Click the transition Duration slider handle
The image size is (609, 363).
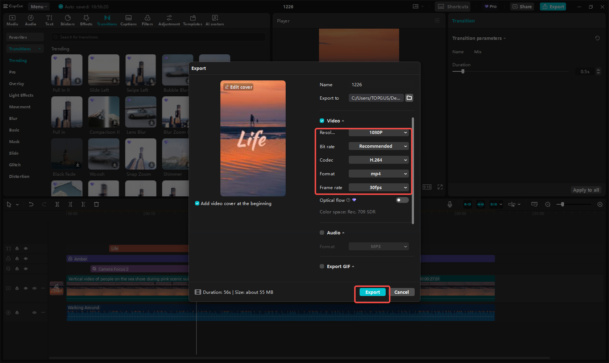point(463,71)
